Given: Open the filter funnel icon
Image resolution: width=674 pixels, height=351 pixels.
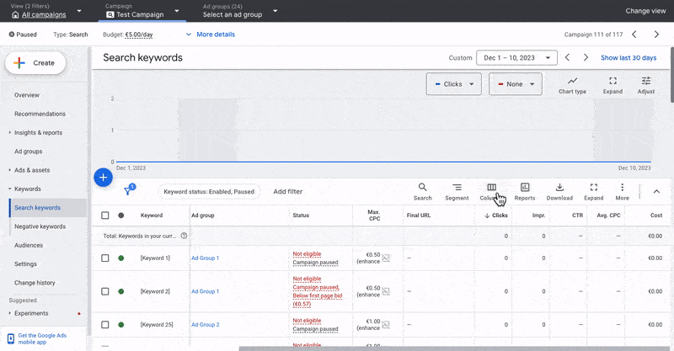Looking at the screenshot, I should 129,190.
